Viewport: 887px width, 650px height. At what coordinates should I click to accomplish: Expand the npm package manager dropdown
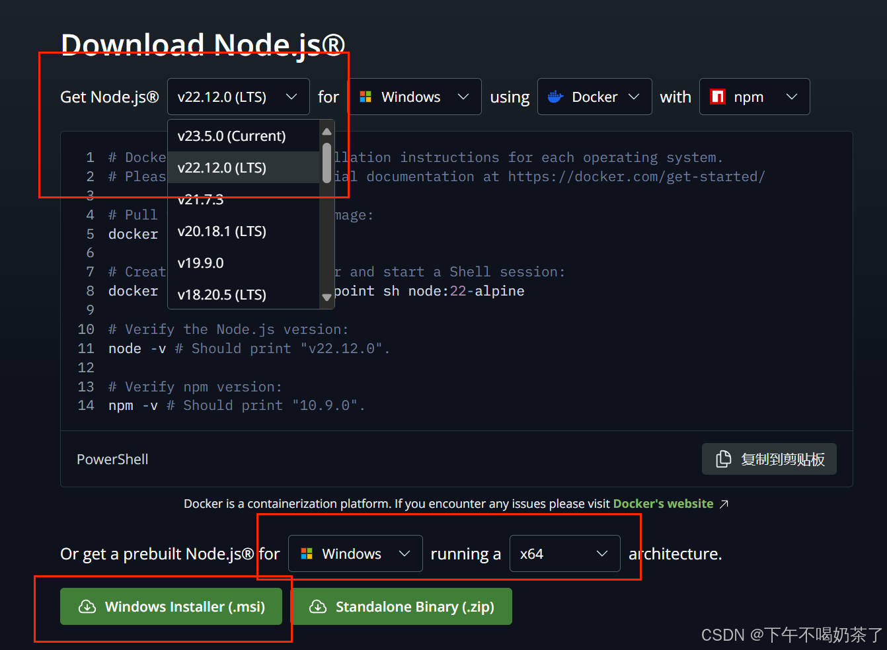click(754, 97)
